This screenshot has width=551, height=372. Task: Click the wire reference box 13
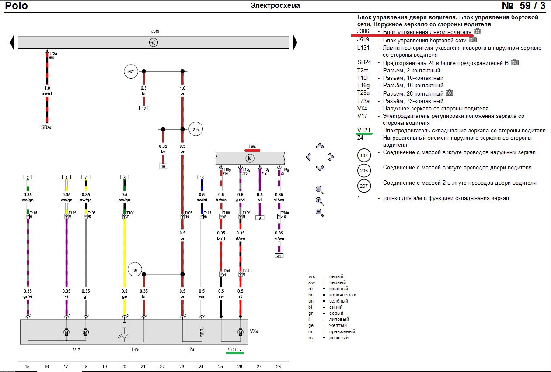pyautogui.click(x=201, y=177)
